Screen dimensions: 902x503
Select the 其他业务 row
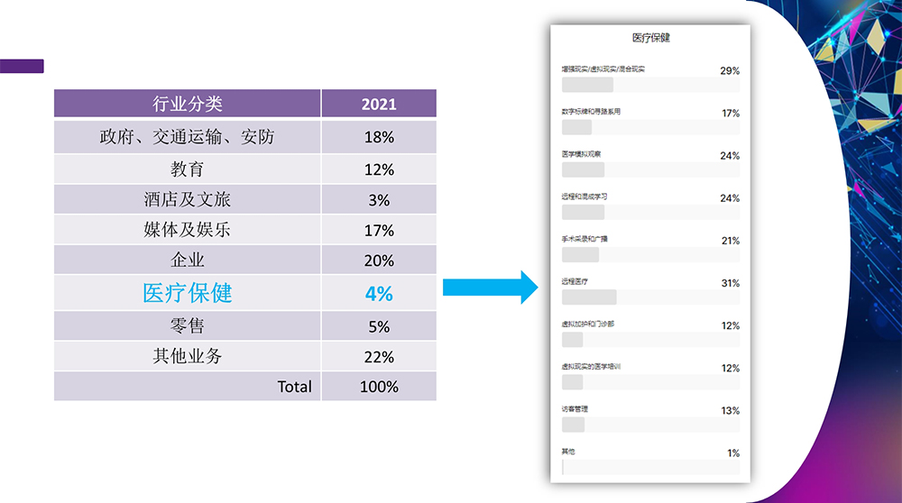click(187, 356)
